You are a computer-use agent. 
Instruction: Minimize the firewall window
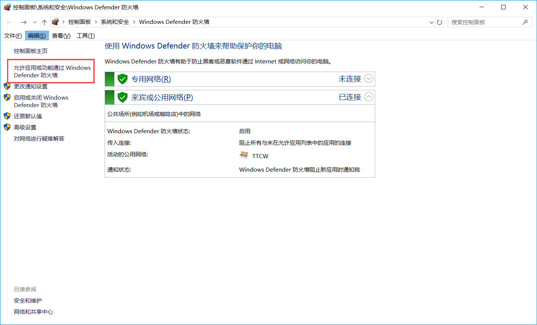[x=482, y=7]
